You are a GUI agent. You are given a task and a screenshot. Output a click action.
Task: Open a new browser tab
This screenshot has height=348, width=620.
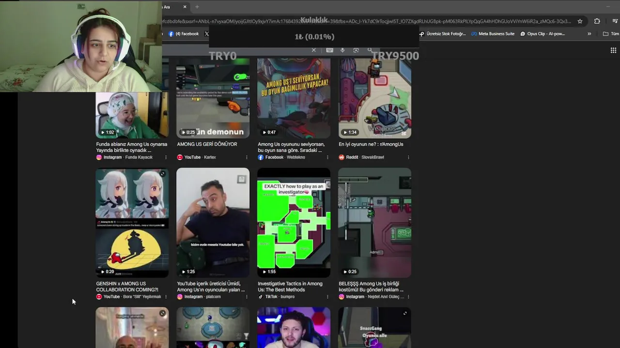[x=197, y=7]
